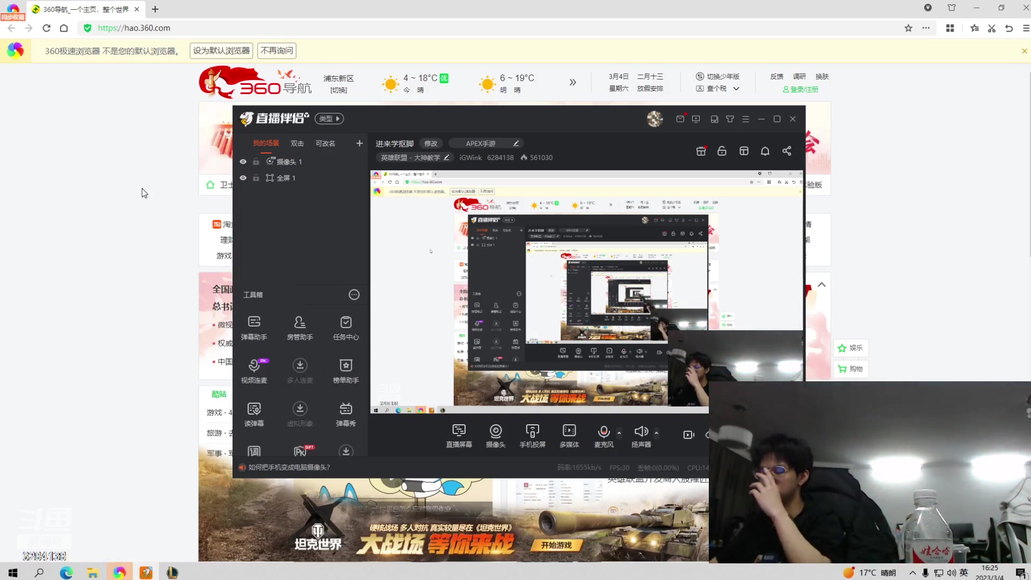1031x580 pixels.
Task: Select the 我的场景 scene tab
Action: [x=266, y=143]
